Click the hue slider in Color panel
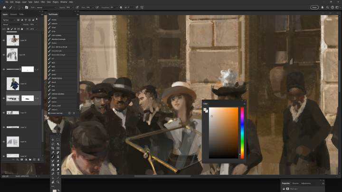This screenshot has height=192, width=342. [x=242, y=133]
